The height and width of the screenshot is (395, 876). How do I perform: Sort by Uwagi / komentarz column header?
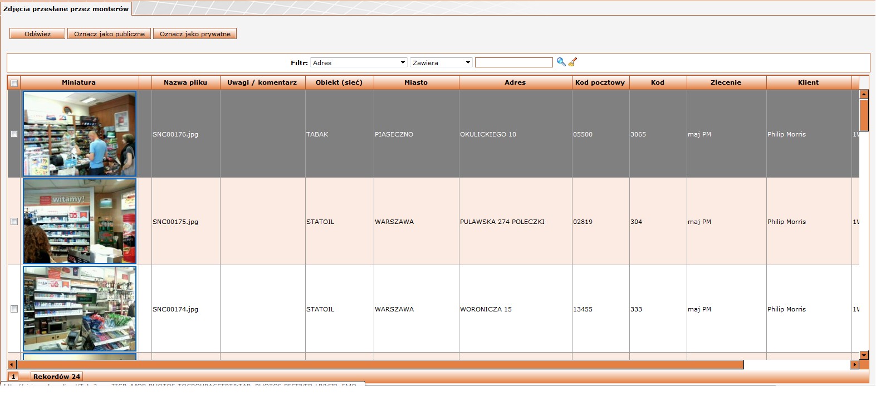(x=262, y=82)
